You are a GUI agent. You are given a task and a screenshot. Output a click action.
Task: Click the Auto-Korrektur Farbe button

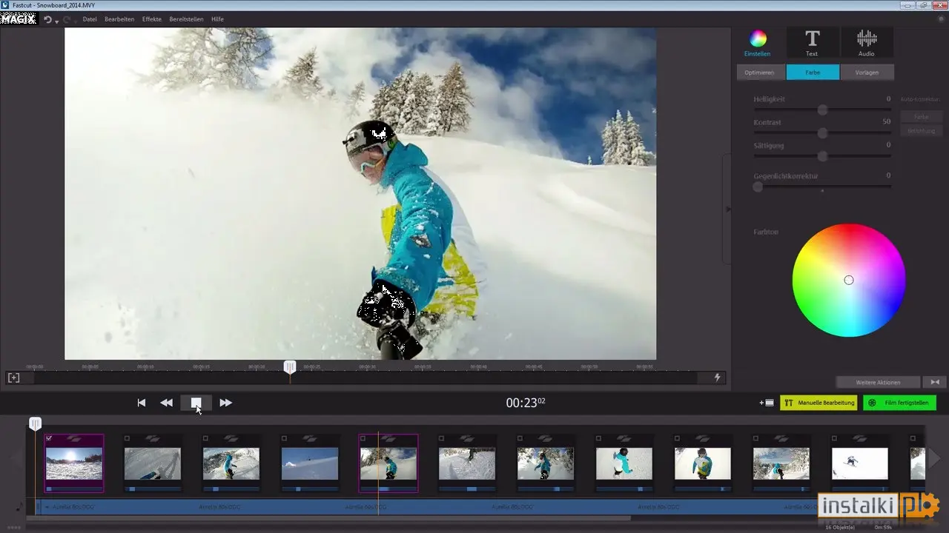(921, 117)
